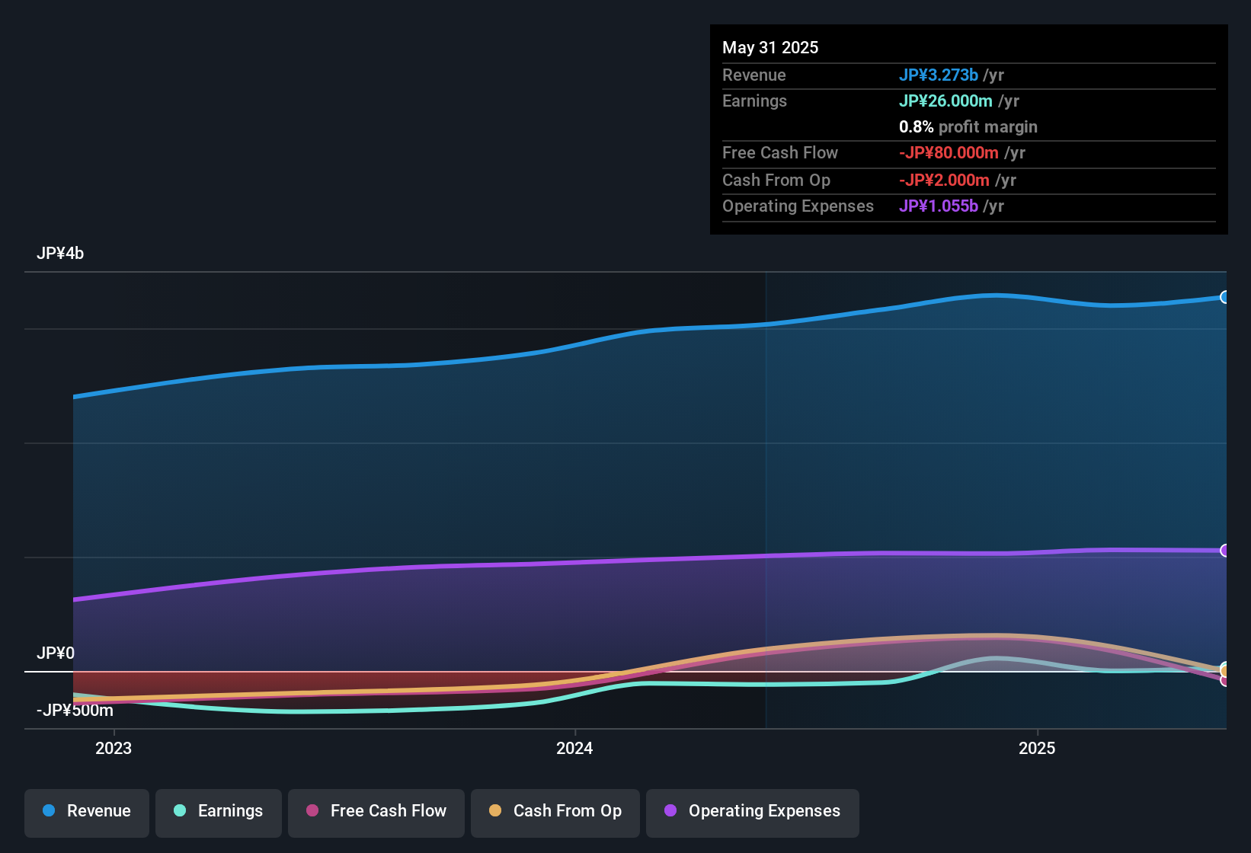Click the JP¥4b y-axis label

[60, 254]
